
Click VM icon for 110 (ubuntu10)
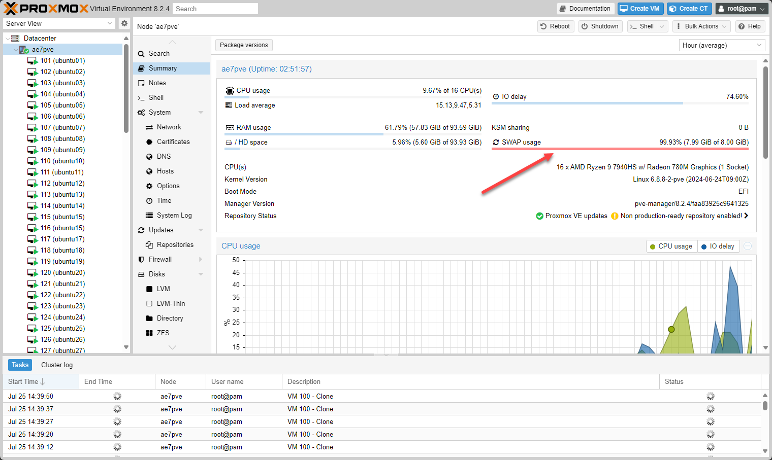33,161
